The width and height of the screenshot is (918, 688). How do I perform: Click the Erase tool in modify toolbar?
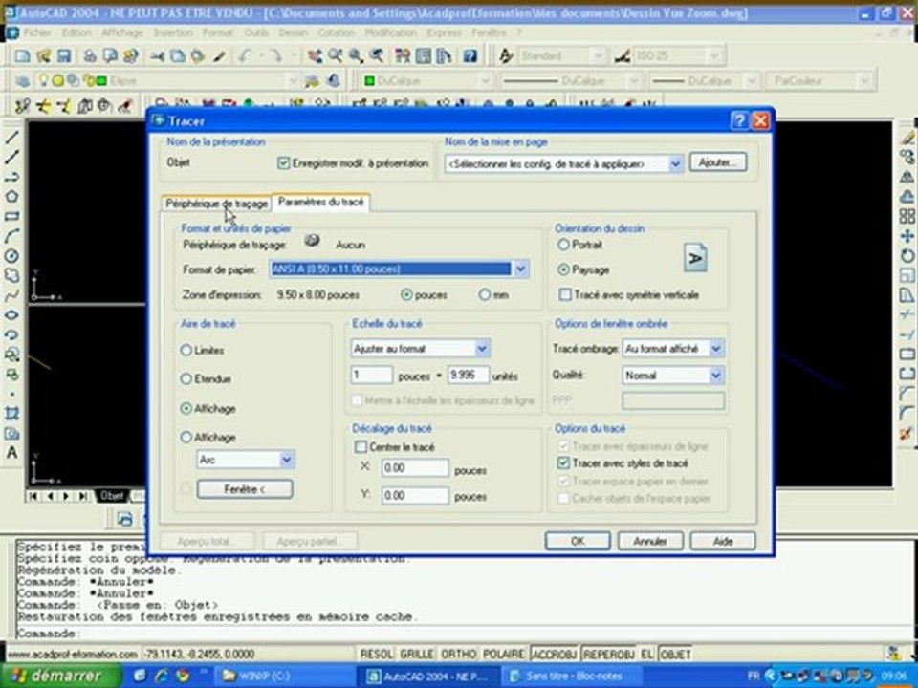pyautogui.click(x=907, y=138)
